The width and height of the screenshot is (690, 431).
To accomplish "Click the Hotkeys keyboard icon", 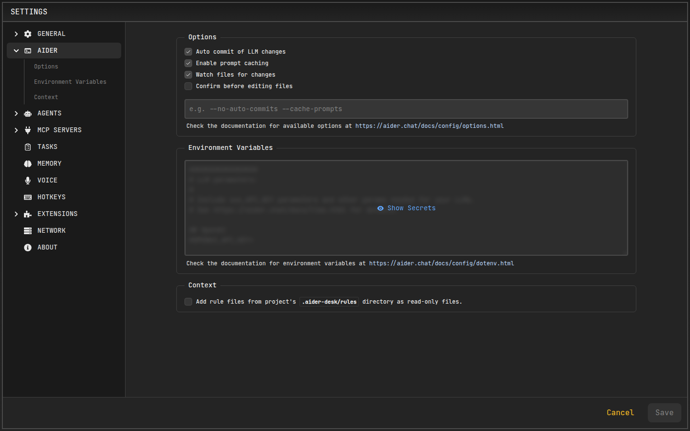I will pyautogui.click(x=28, y=197).
